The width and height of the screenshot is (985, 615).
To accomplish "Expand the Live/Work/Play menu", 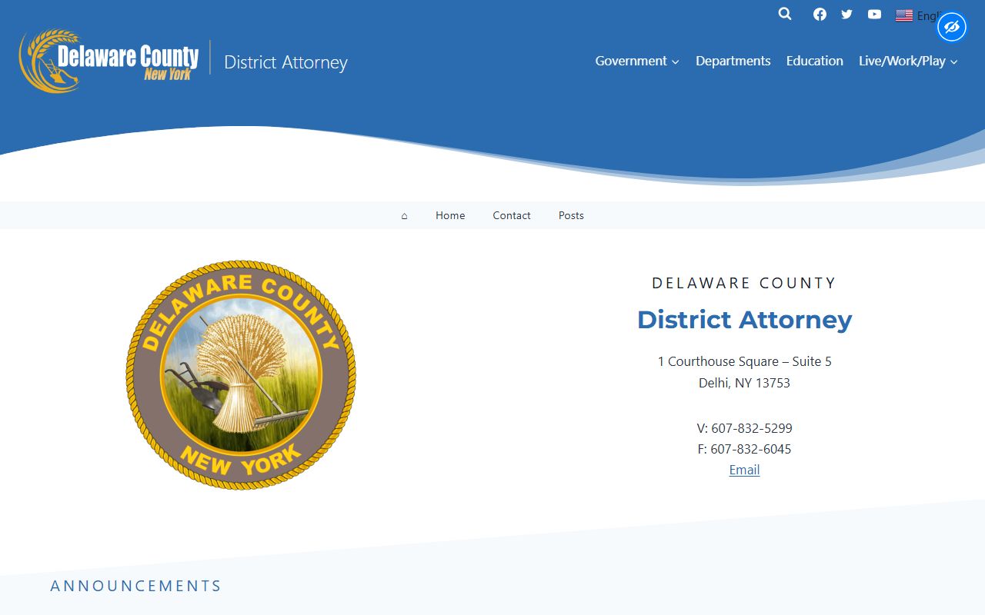I will [x=908, y=61].
